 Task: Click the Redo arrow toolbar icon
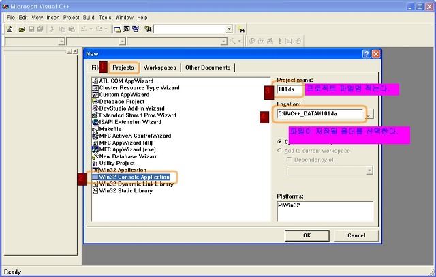99,29
